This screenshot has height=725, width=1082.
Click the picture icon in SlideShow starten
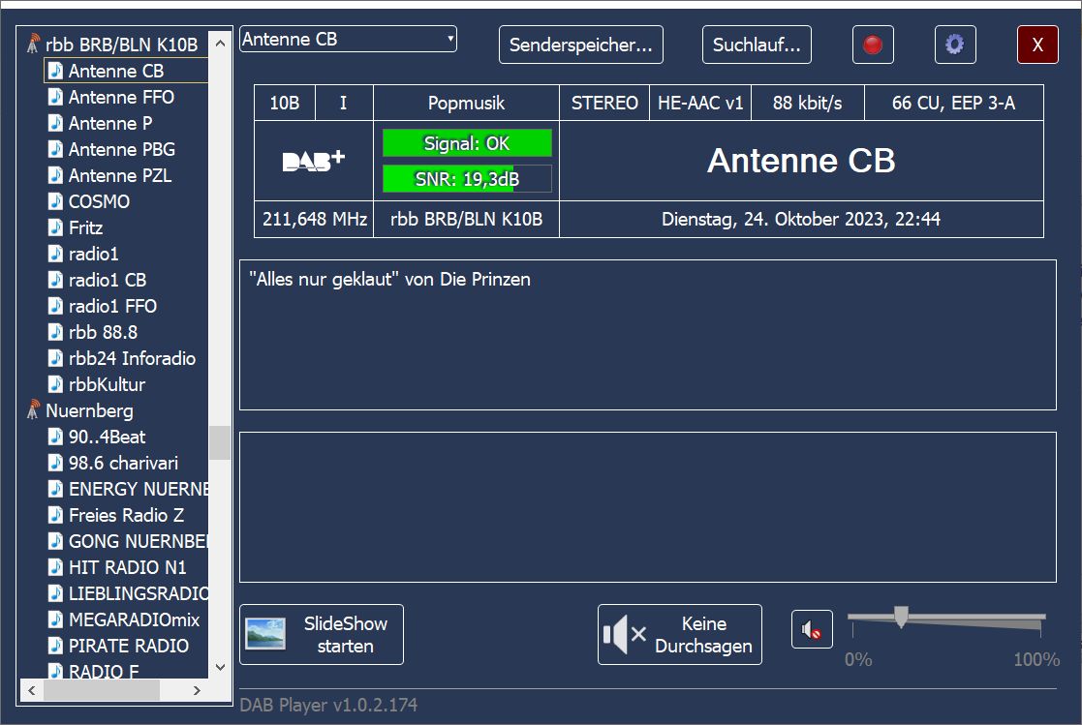(265, 634)
